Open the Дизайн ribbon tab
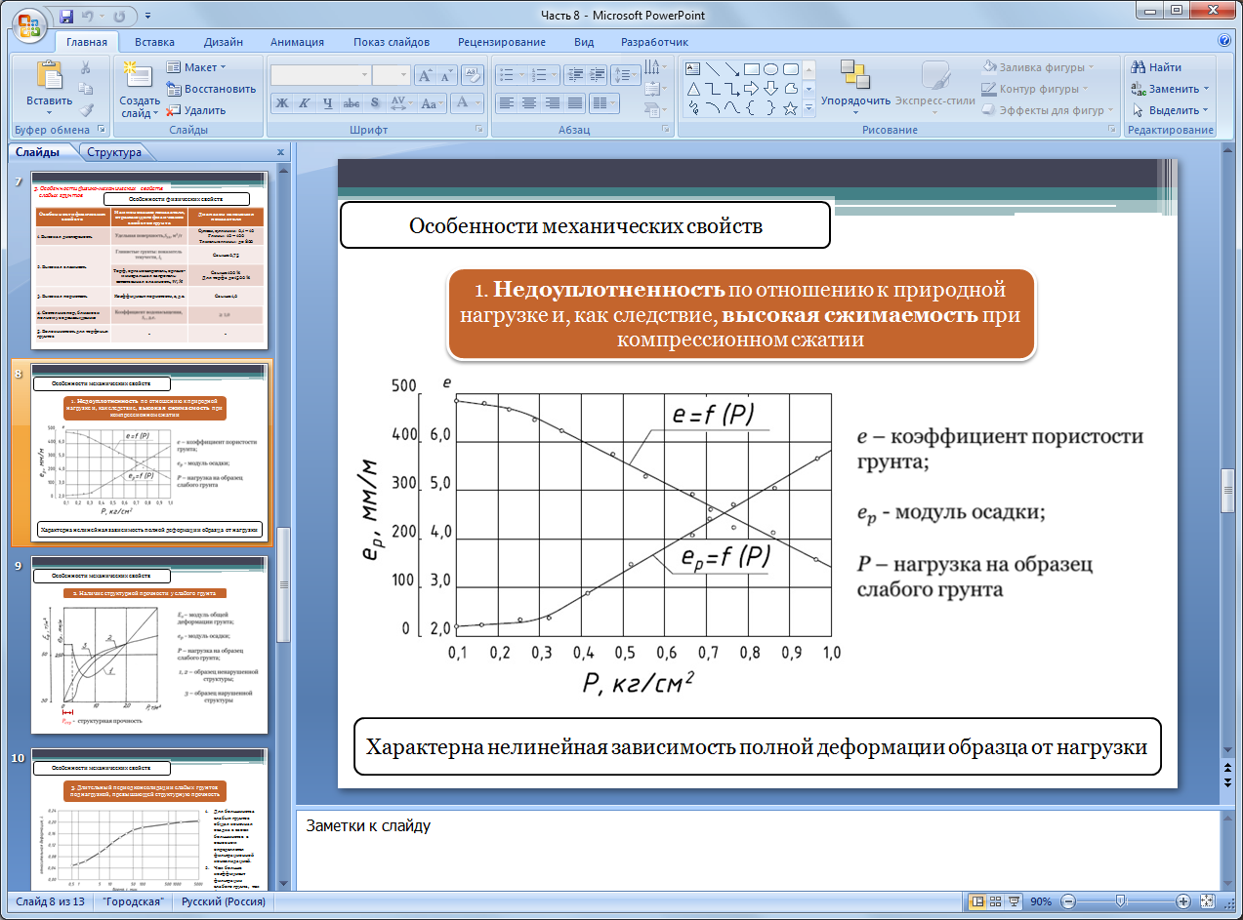The image size is (1243, 920). coord(224,42)
